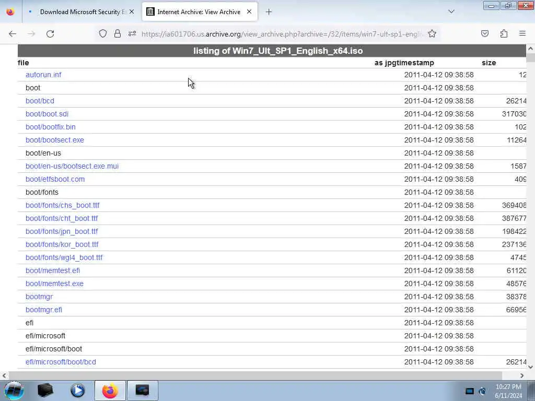535x401 pixels.
Task: Select the 'boot/fonts' directory row text
Action: (42, 192)
